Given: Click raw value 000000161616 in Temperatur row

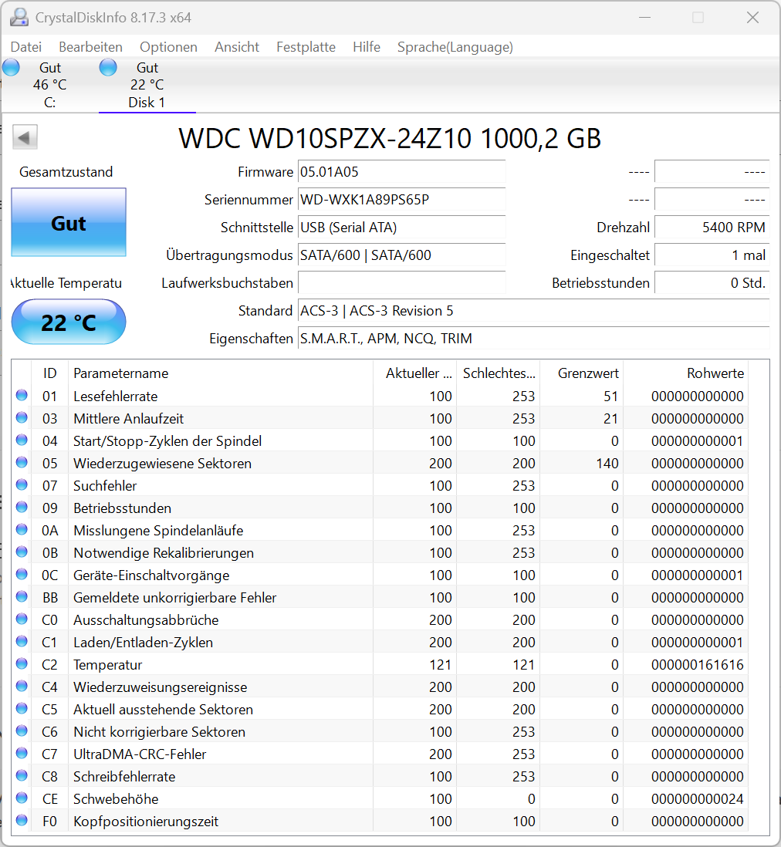Looking at the screenshot, I should coord(697,664).
